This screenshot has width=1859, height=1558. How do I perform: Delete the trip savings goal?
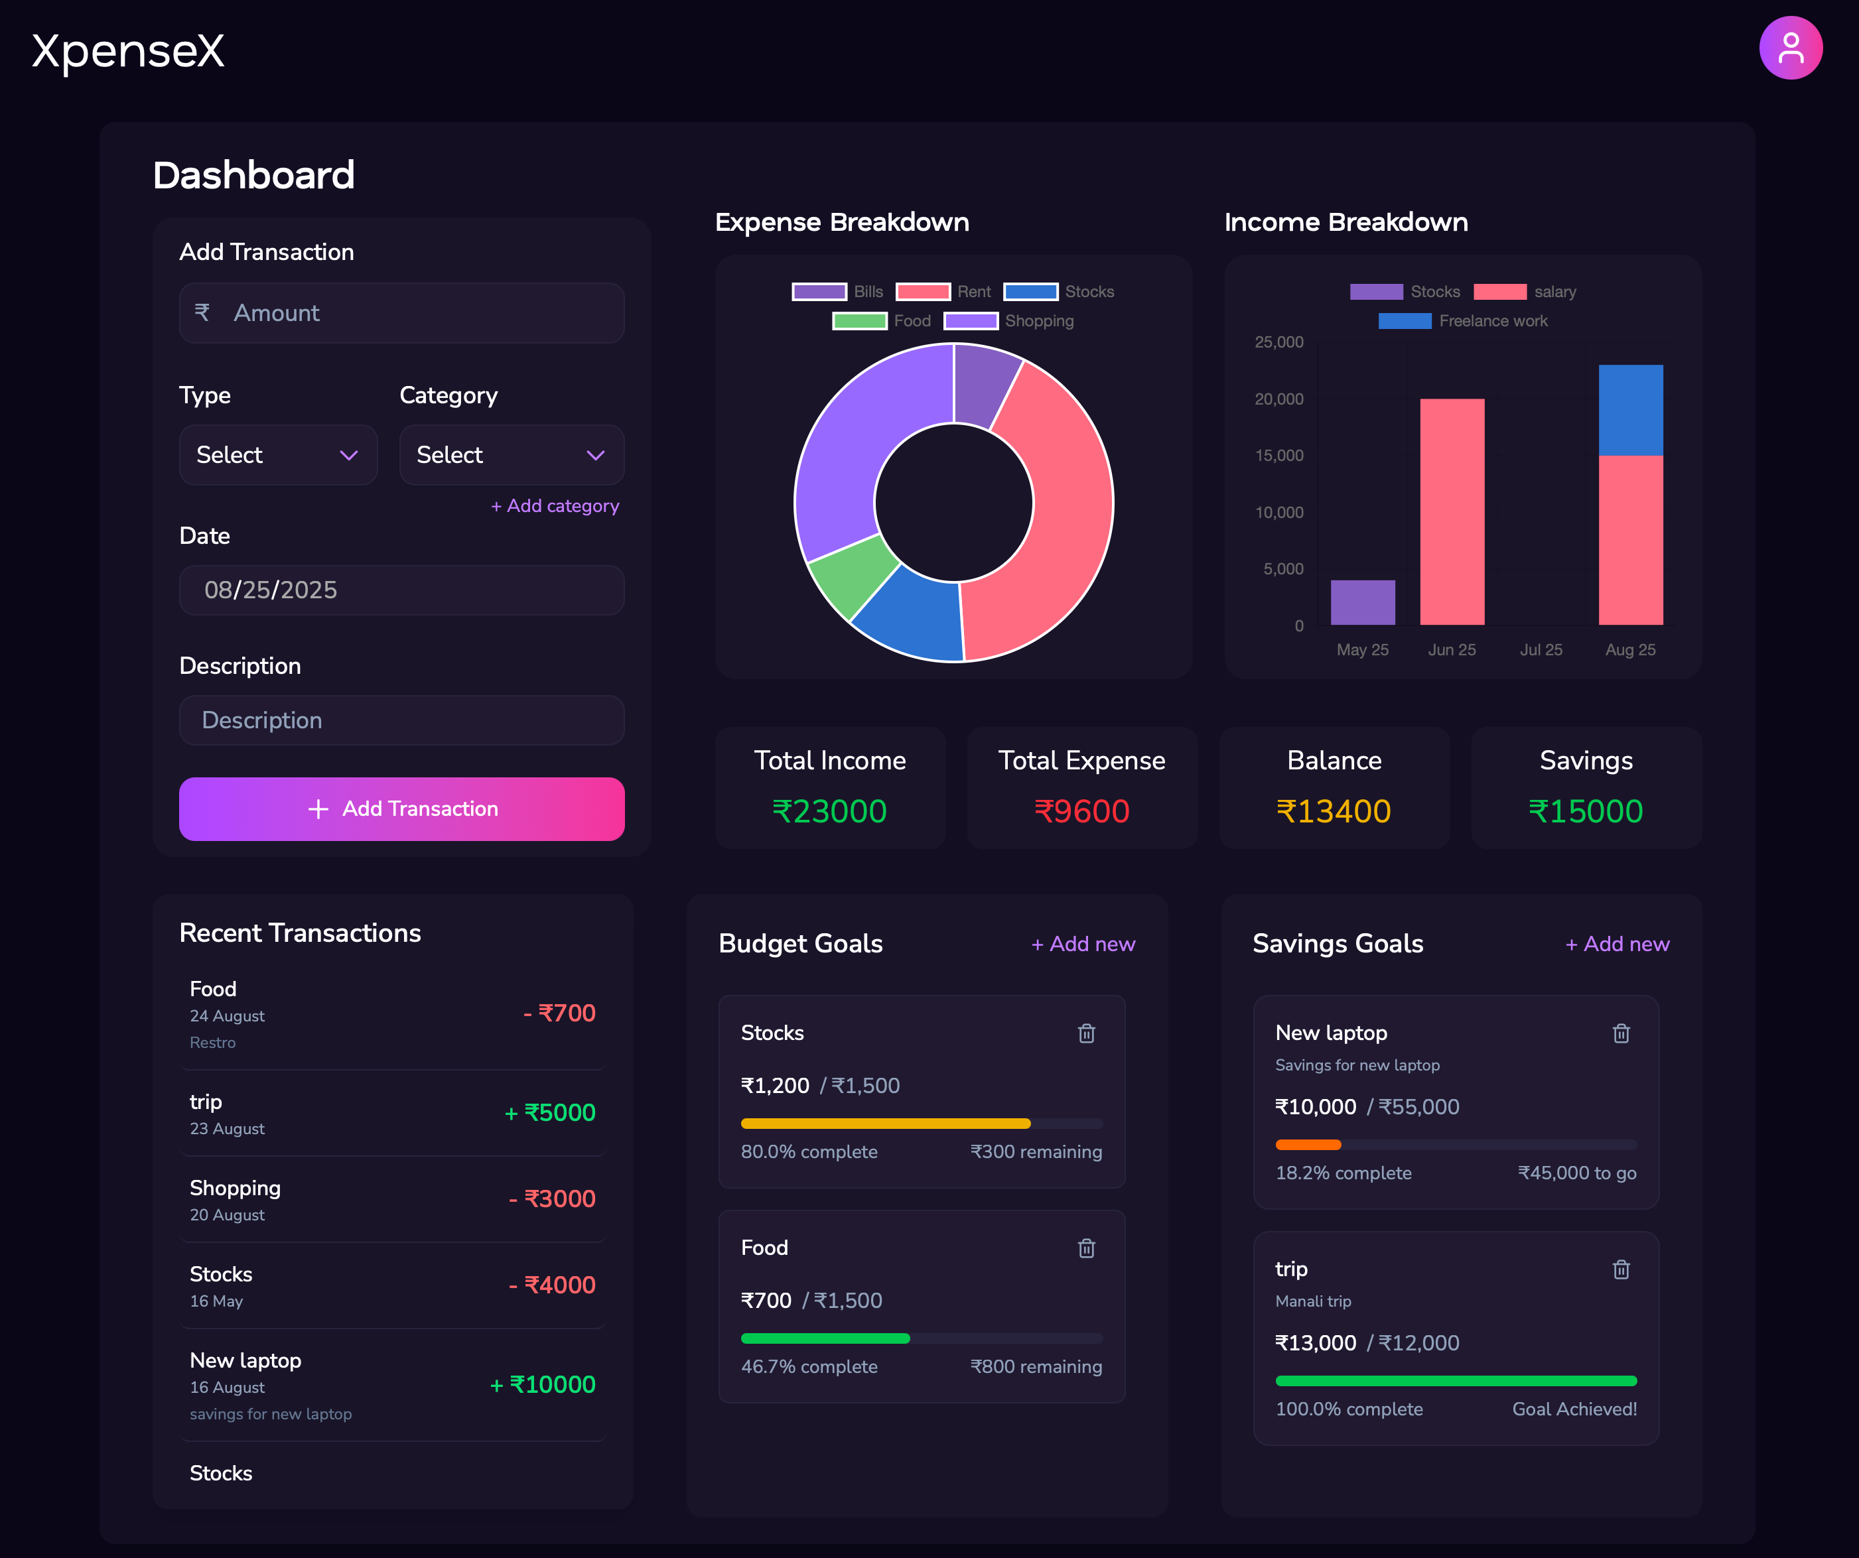click(x=1620, y=1269)
